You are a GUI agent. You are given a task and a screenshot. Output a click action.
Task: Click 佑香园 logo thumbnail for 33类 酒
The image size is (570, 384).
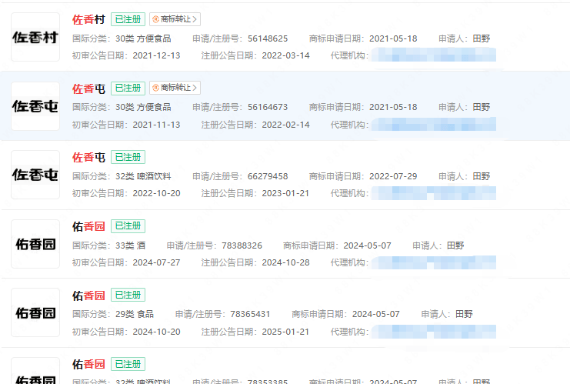[35, 244]
